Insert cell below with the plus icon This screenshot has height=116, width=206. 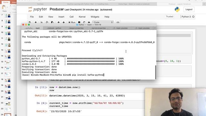pos(36,22)
